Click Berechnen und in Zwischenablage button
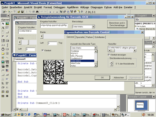This screenshot has height=117, width=156. pyautogui.click(x=117, y=24)
